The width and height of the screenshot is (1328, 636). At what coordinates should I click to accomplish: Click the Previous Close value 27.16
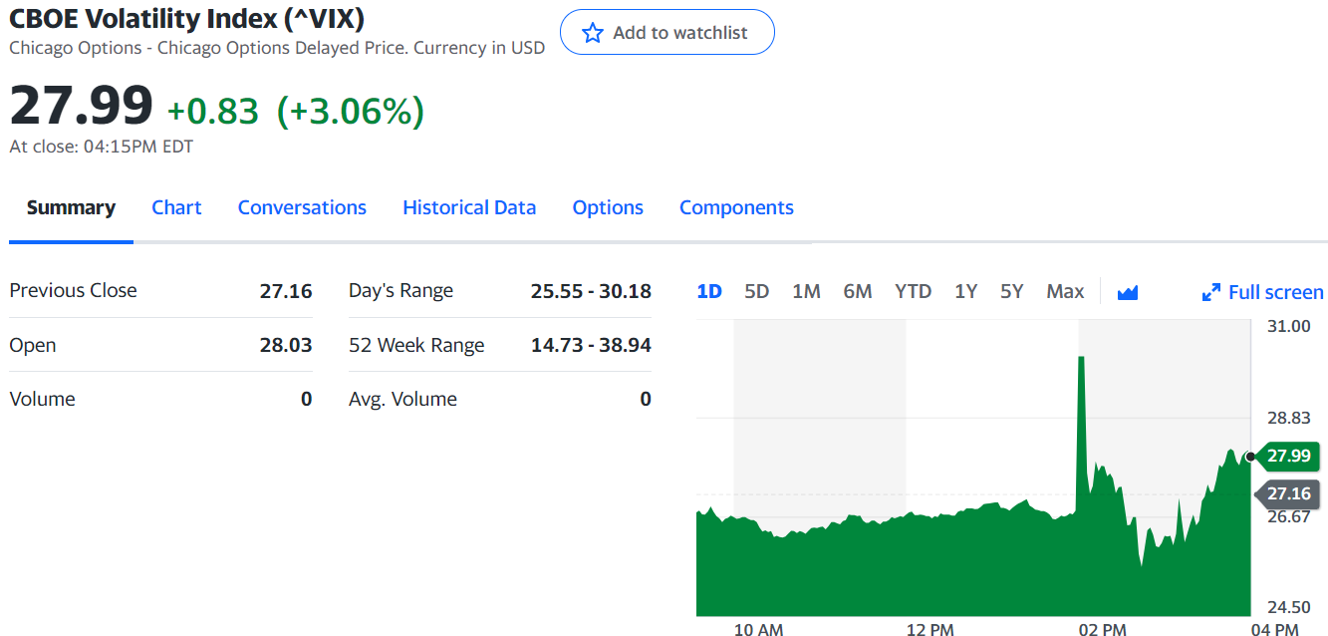286,291
